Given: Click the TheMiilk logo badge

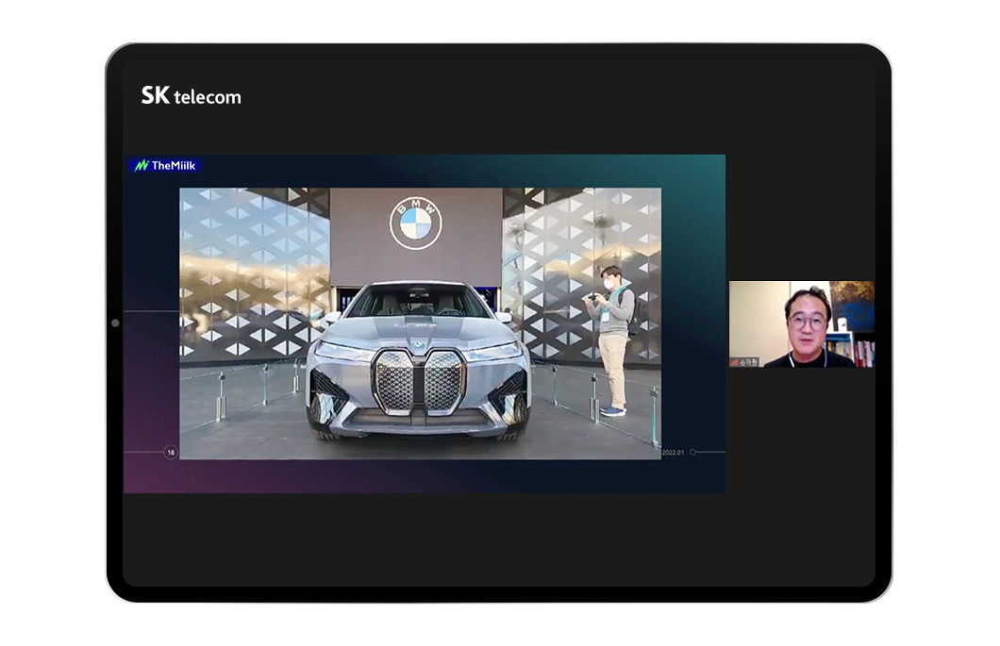Looking at the screenshot, I should click(165, 165).
